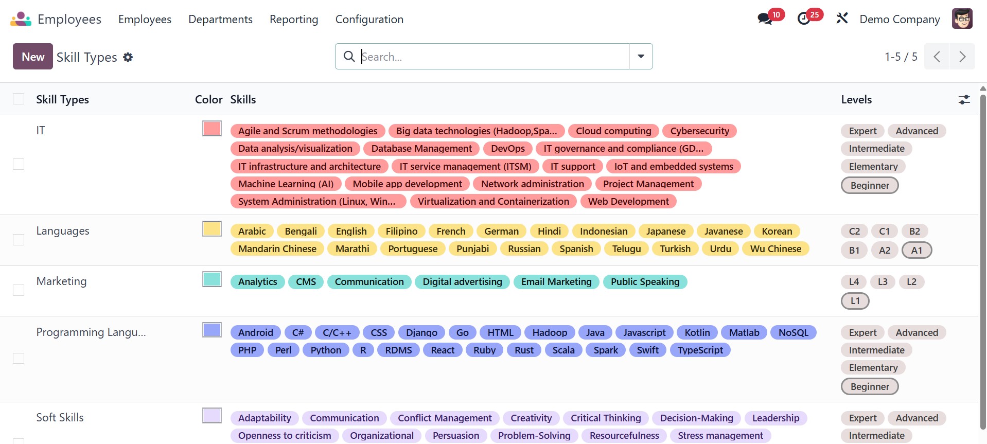Open the messages conversation icon

click(x=765, y=19)
